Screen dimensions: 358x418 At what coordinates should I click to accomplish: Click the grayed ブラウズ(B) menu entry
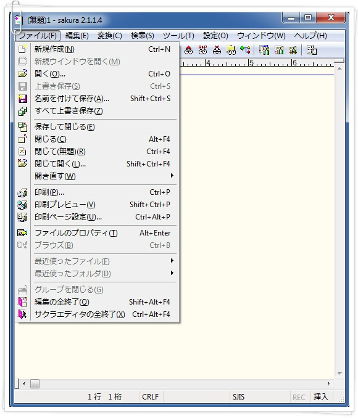click(x=97, y=245)
